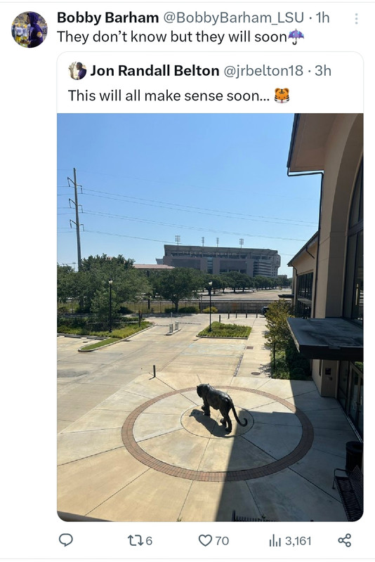Select tweet text 'They don't know but they will soon'
The width and height of the screenshot is (375, 562).
[x=172, y=37]
